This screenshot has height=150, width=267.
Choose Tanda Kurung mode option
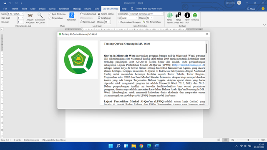pyautogui.click(x=88, y=14)
